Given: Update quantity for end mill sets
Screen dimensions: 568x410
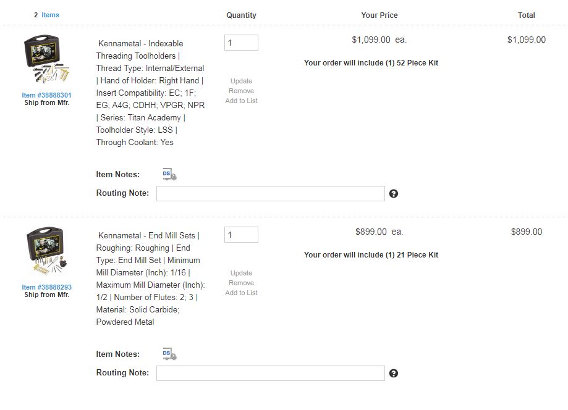Looking at the screenshot, I should [x=241, y=273].
